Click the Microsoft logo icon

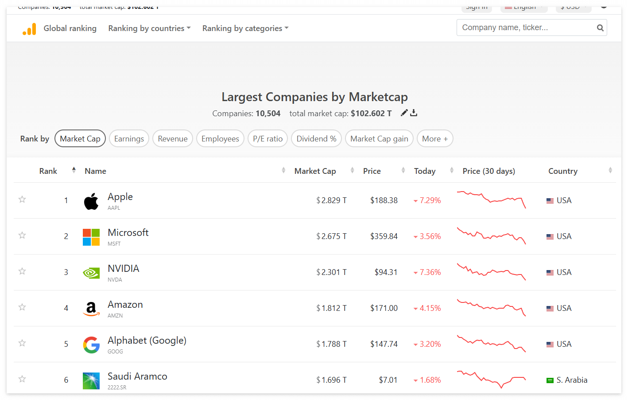(x=91, y=237)
